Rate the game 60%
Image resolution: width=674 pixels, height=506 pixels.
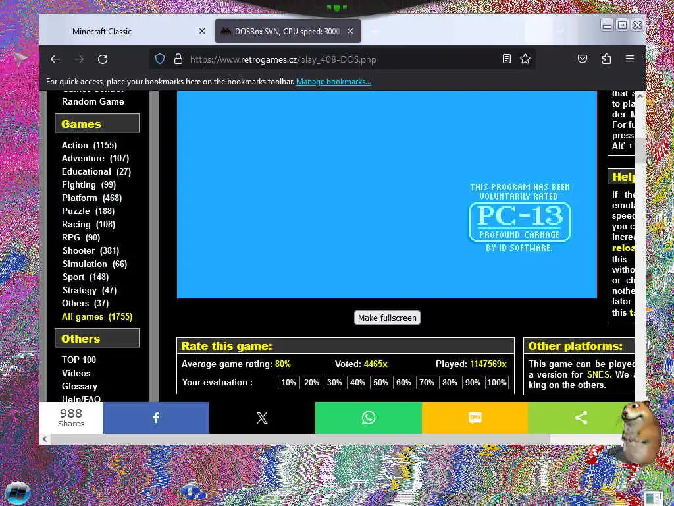(403, 383)
